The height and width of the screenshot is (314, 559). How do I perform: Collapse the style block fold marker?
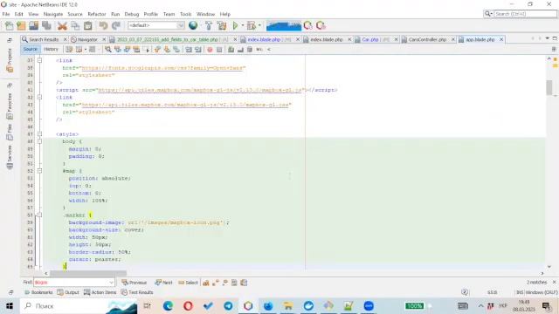click(x=39, y=134)
